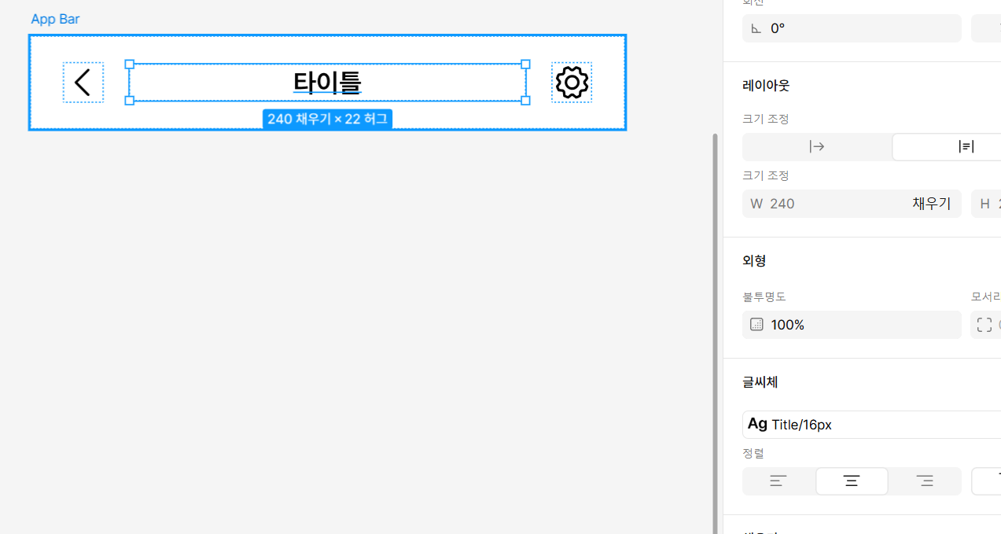Click the 240 채우기 × 22 허그 size badge
Viewport: 1001px width, 534px height.
[x=327, y=119]
